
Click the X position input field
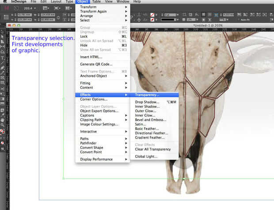pos(25,15)
